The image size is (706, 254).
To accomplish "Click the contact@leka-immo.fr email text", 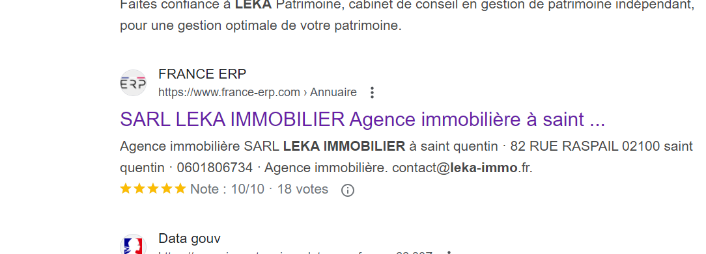I will (x=462, y=168).
